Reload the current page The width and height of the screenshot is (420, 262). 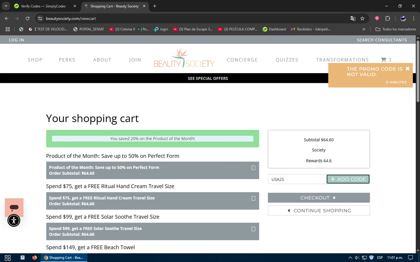point(27,18)
